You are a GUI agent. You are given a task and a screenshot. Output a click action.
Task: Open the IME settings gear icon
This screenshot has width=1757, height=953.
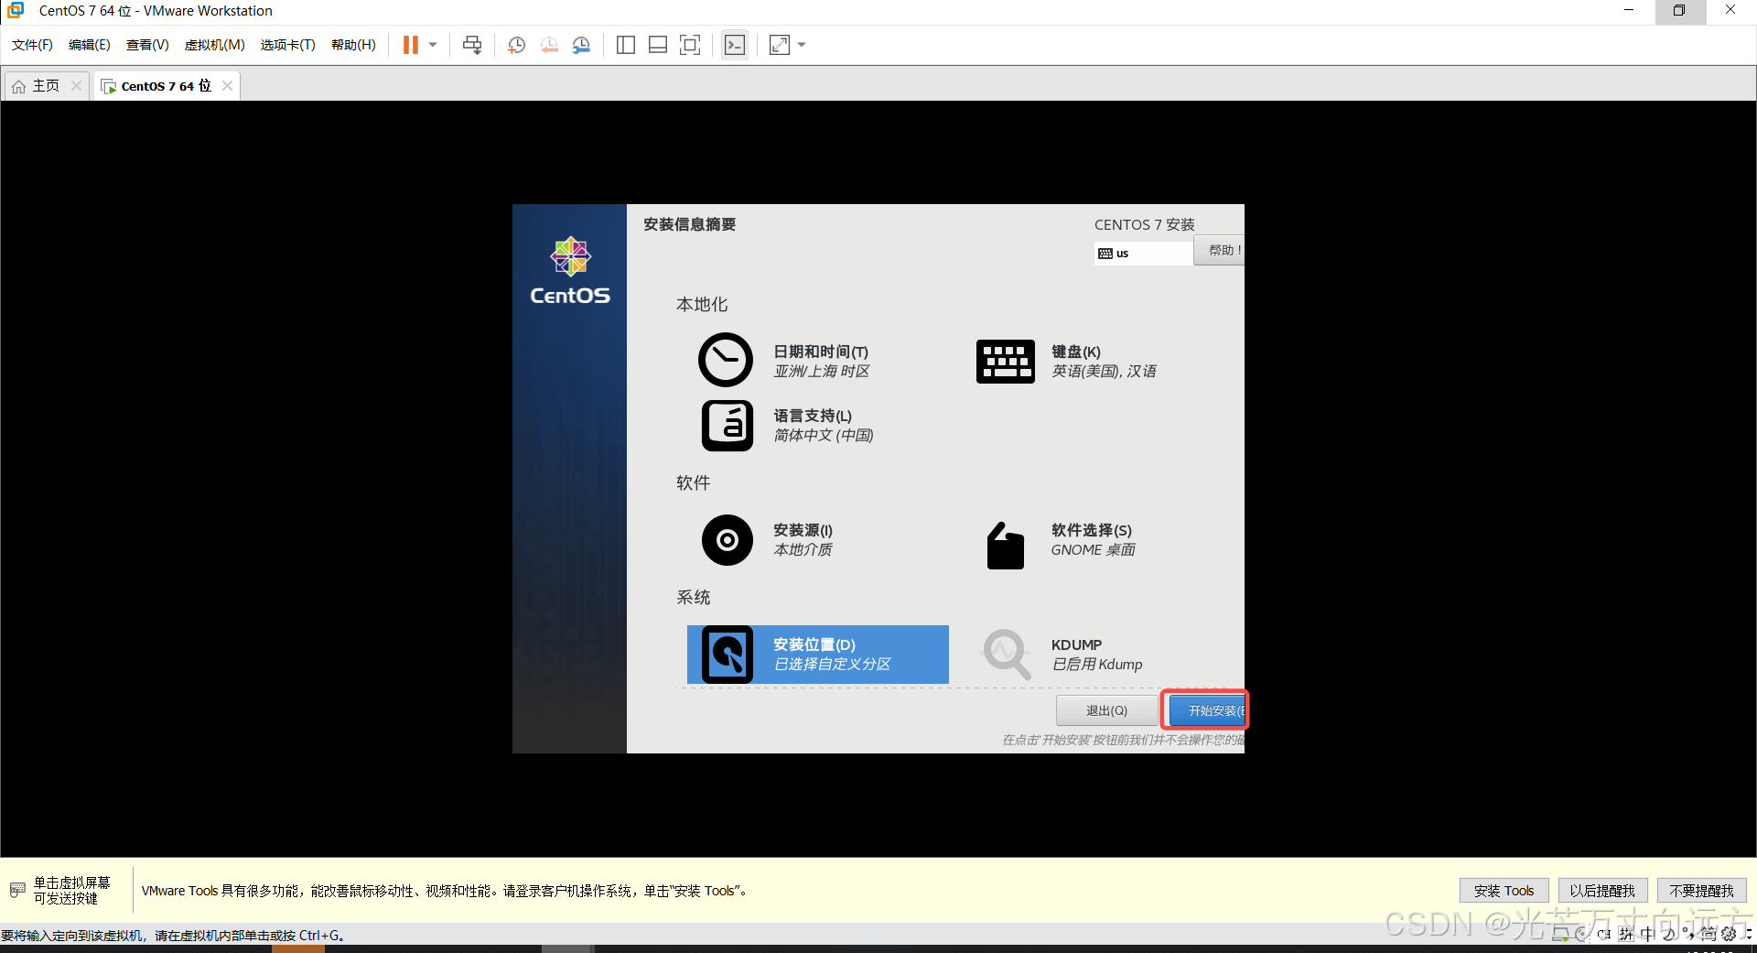point(1729,934)
